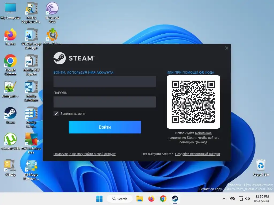Viewport: 274px width, 205px height.
Task: Open WinZip Image Manager shortcut
Action: tap(31, 39)
